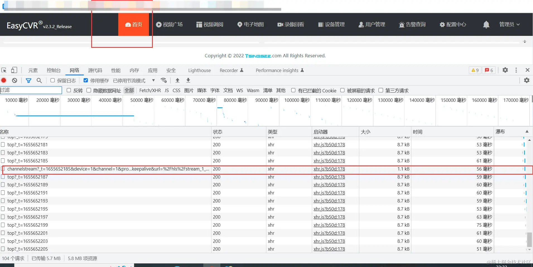Click the warnings count badge 9
The image size is (533, 267).
click(475, 70)
